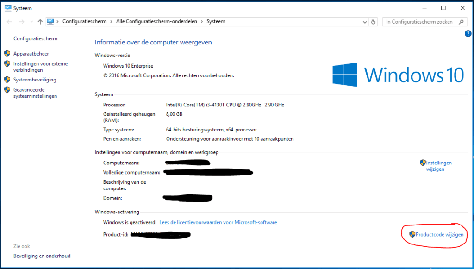Expand chevron after Configuratiescherm breadcrumb
Screen dimensions: 474x269
coord(111,21)
